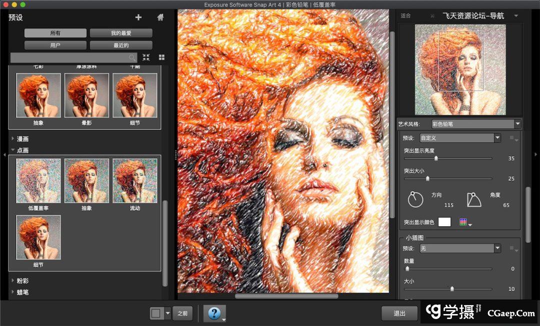Show 最近的 recent presets
The width and height of the screenshot is (540, 326).
121,45
